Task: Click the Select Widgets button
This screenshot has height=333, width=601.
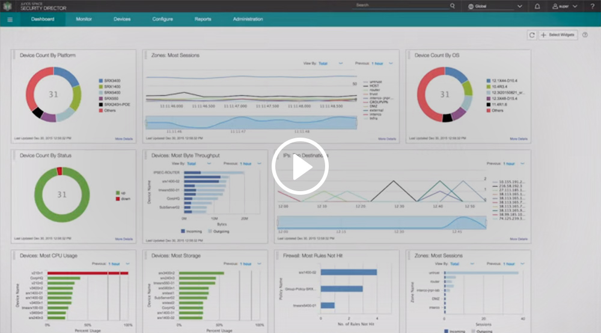Action: click(558, 35)
